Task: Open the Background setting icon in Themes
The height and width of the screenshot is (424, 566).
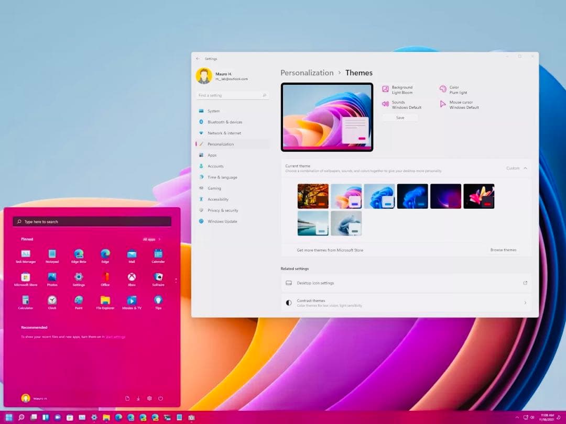Action: click(x=386, y=90)
